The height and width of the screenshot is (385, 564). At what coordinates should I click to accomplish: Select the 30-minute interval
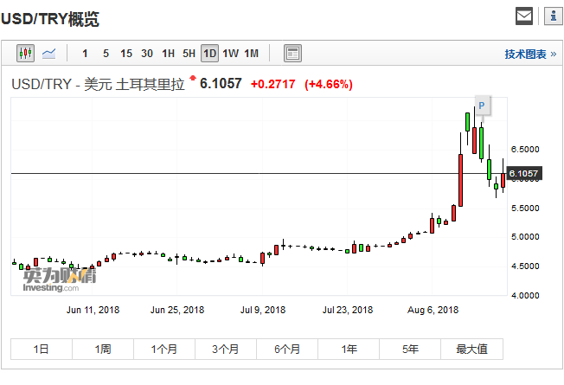(x=147, y=54)
